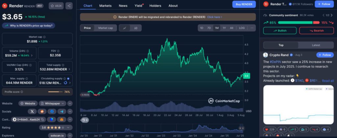Open the X (Twitter) social link

(x=32, y=112)
